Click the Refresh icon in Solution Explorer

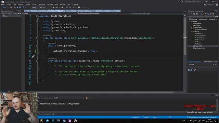208,14
